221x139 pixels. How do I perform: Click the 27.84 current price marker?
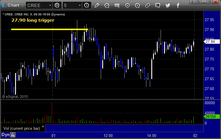click(212, 41)
